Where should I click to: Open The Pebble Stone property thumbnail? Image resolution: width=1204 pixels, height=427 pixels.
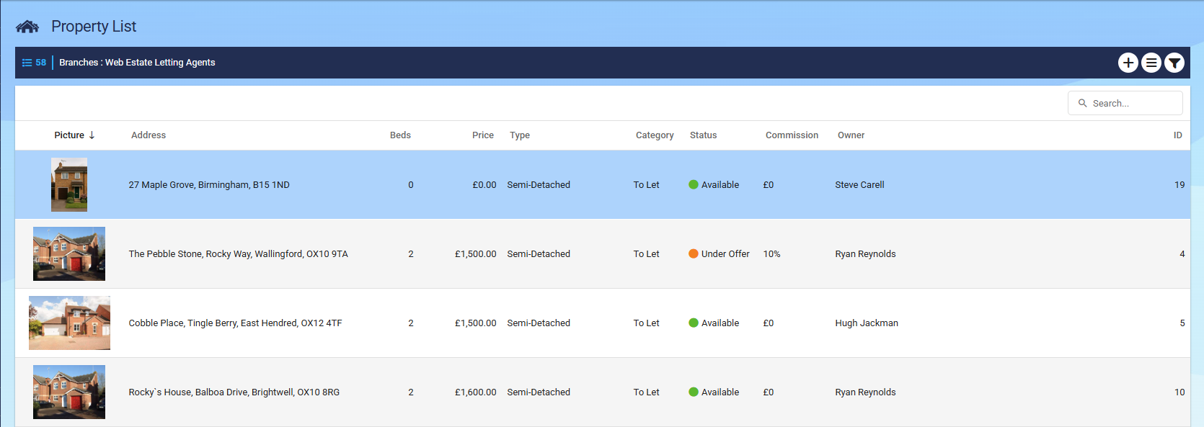point(69,254)
